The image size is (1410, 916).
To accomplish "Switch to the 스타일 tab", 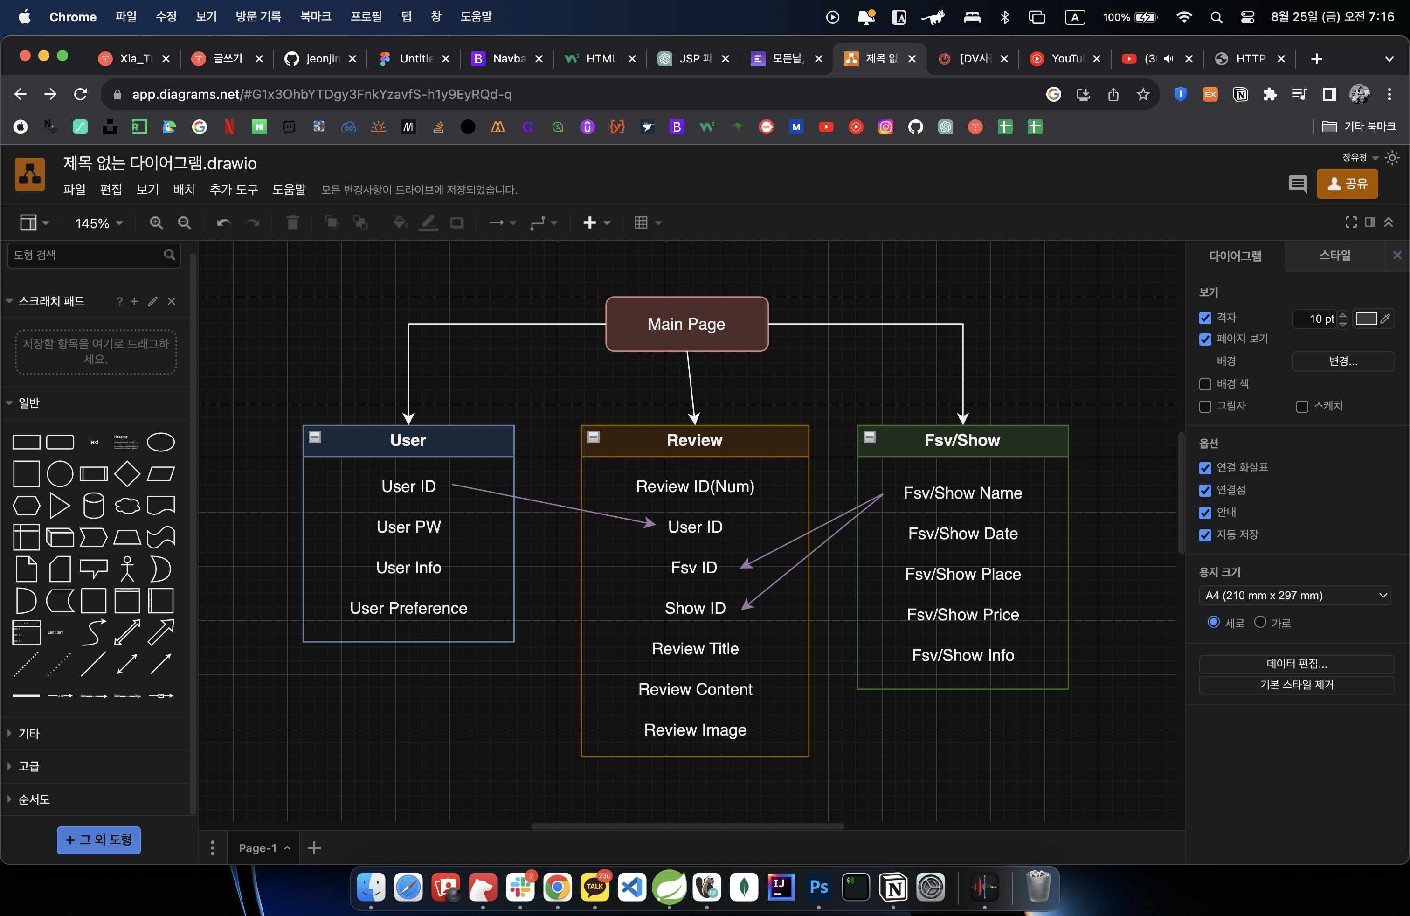I will point(1334,256).
